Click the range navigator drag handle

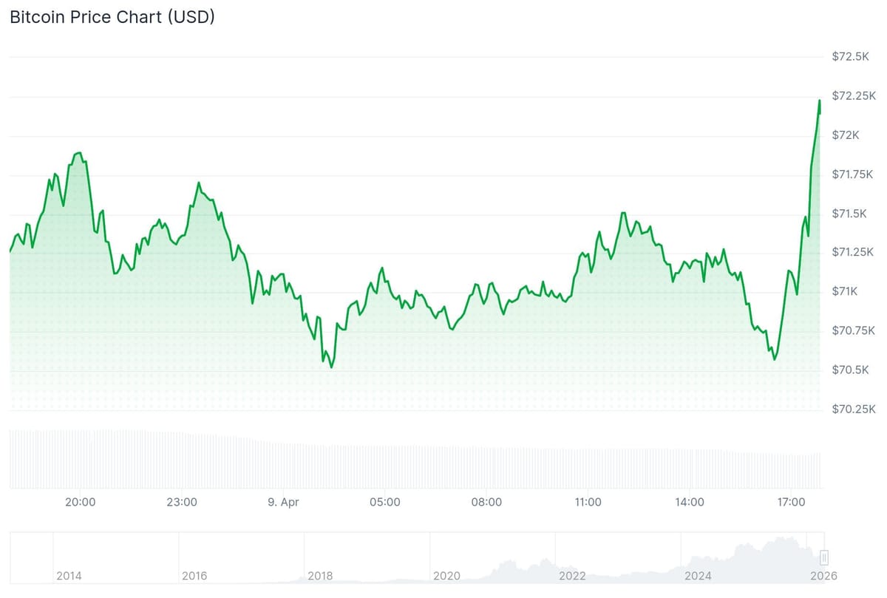pyautogui.click(x=824, y=557)
